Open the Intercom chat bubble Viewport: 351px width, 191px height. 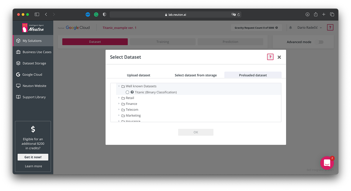pyautogui.click(x=327, y=163)
